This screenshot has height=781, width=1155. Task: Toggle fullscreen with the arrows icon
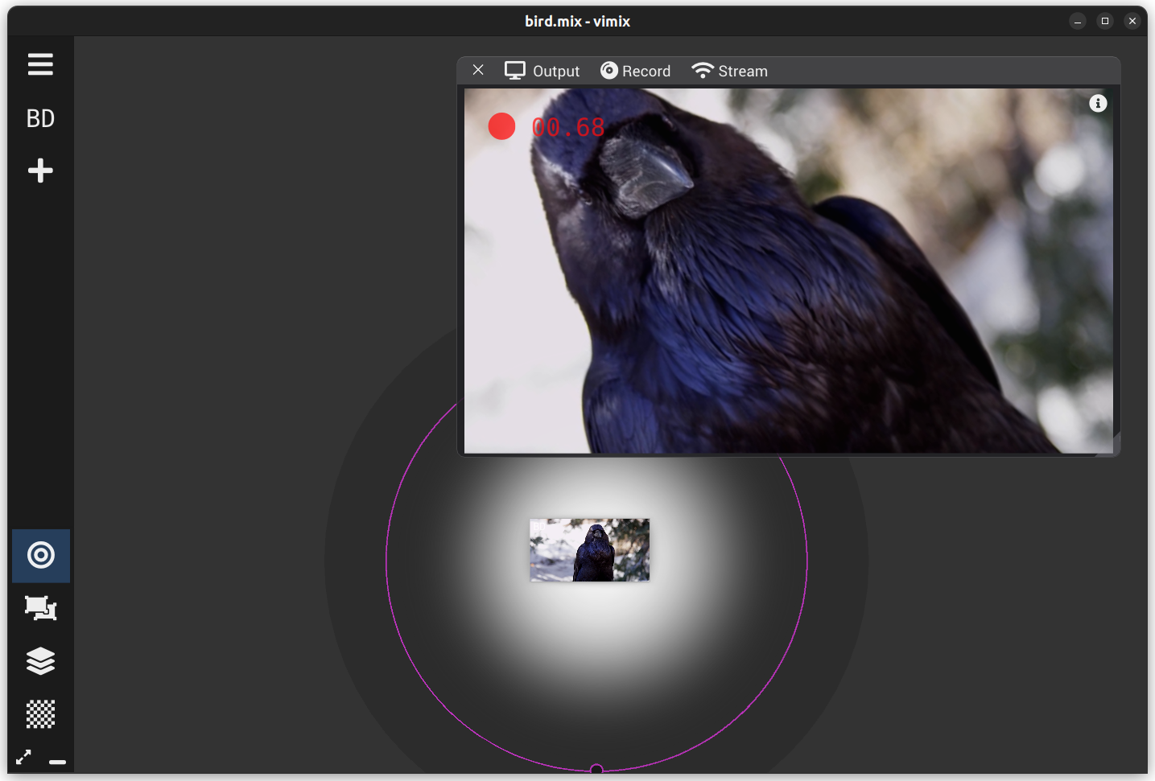24,757
